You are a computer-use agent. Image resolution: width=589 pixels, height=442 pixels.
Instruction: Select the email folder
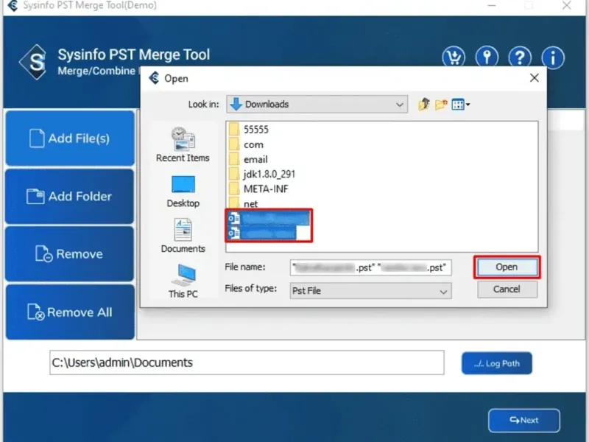(x=248, y=159)
